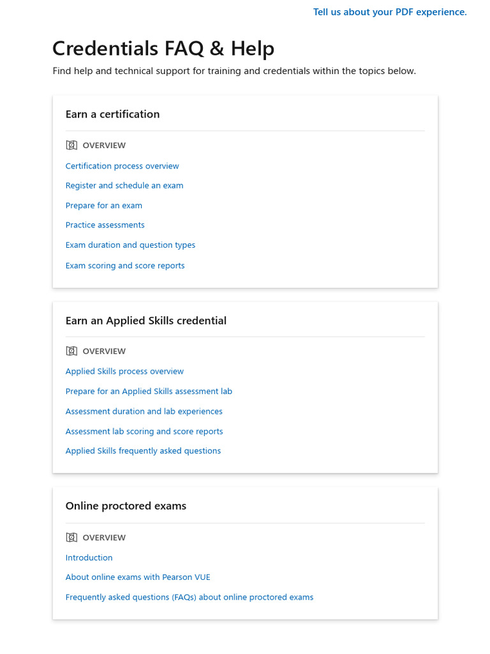Image resolution: width=490 pixels, height=654 pixels.
Task: Select the Practice assessments link
Action: pyautogui.click(x=105, y=225)
